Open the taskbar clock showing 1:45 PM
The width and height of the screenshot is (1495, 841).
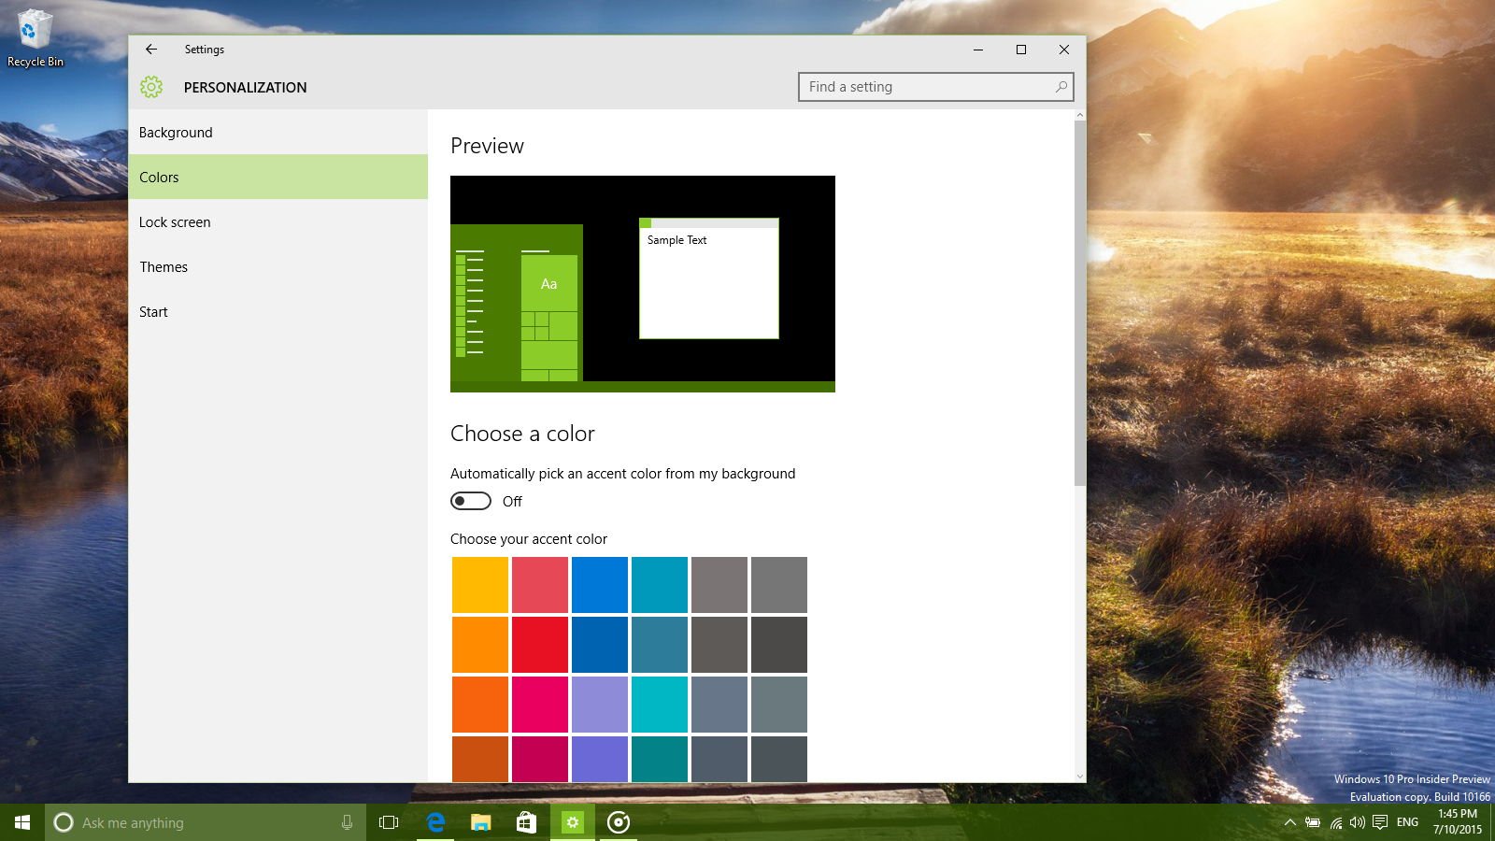(x=1458, y=821)
